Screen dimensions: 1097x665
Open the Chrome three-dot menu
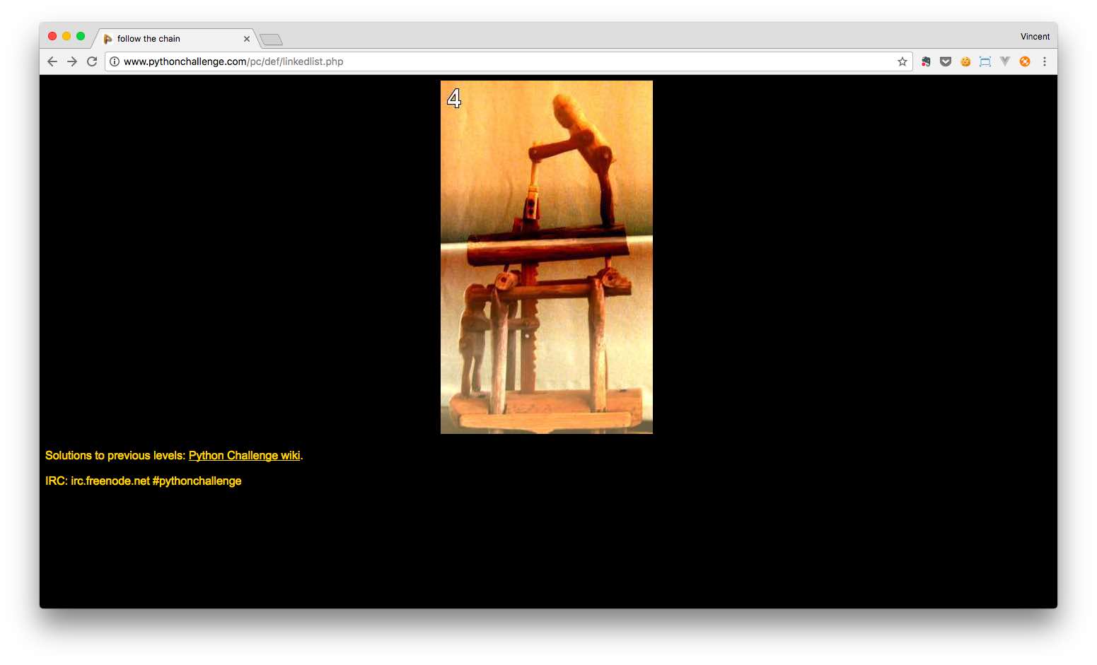point(1045,61)
